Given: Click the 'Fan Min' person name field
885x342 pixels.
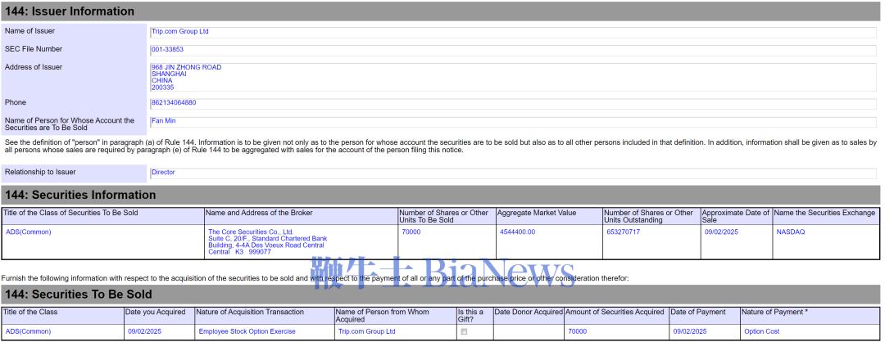Looking at the screenshot, I should (512, 121).
